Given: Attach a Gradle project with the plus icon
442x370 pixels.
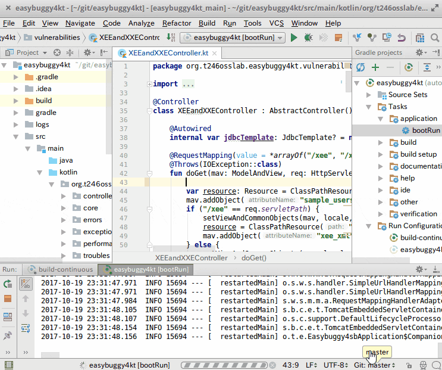Looking at the screenshot, I should (x=375, y=67).
